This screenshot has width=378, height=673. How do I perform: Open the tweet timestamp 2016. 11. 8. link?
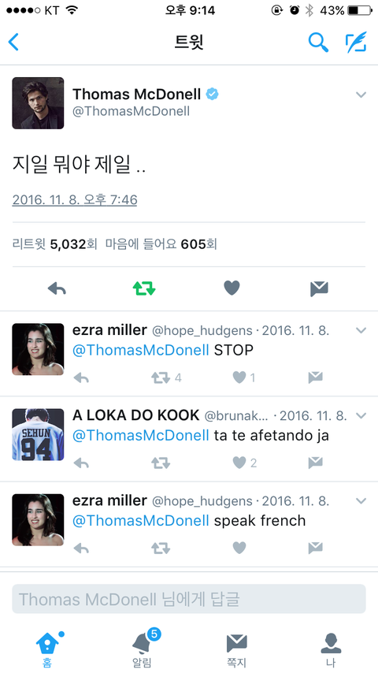click(x=75, y=200)
